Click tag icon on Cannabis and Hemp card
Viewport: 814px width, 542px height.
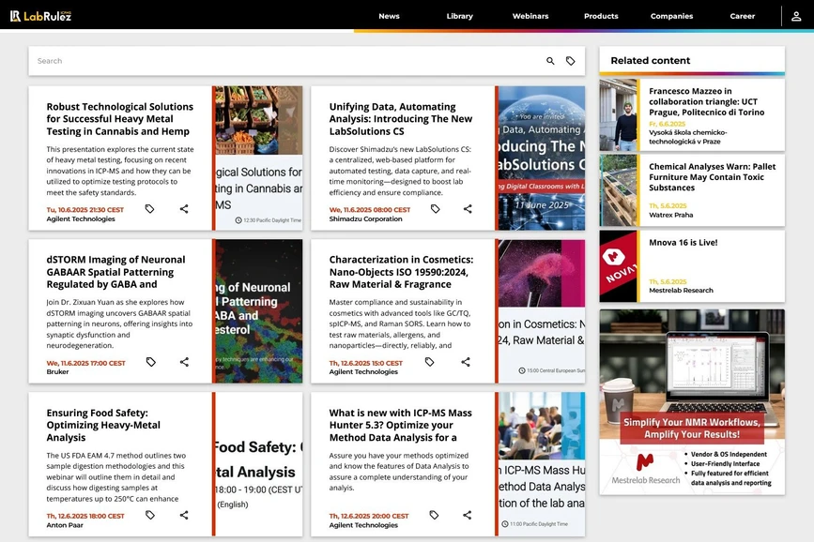click(149, 208)
